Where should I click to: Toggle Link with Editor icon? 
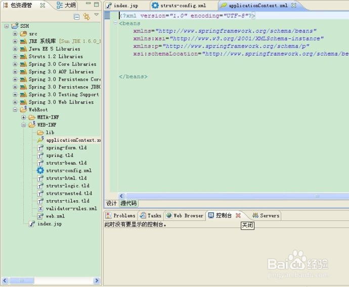(x=86, y=17)
